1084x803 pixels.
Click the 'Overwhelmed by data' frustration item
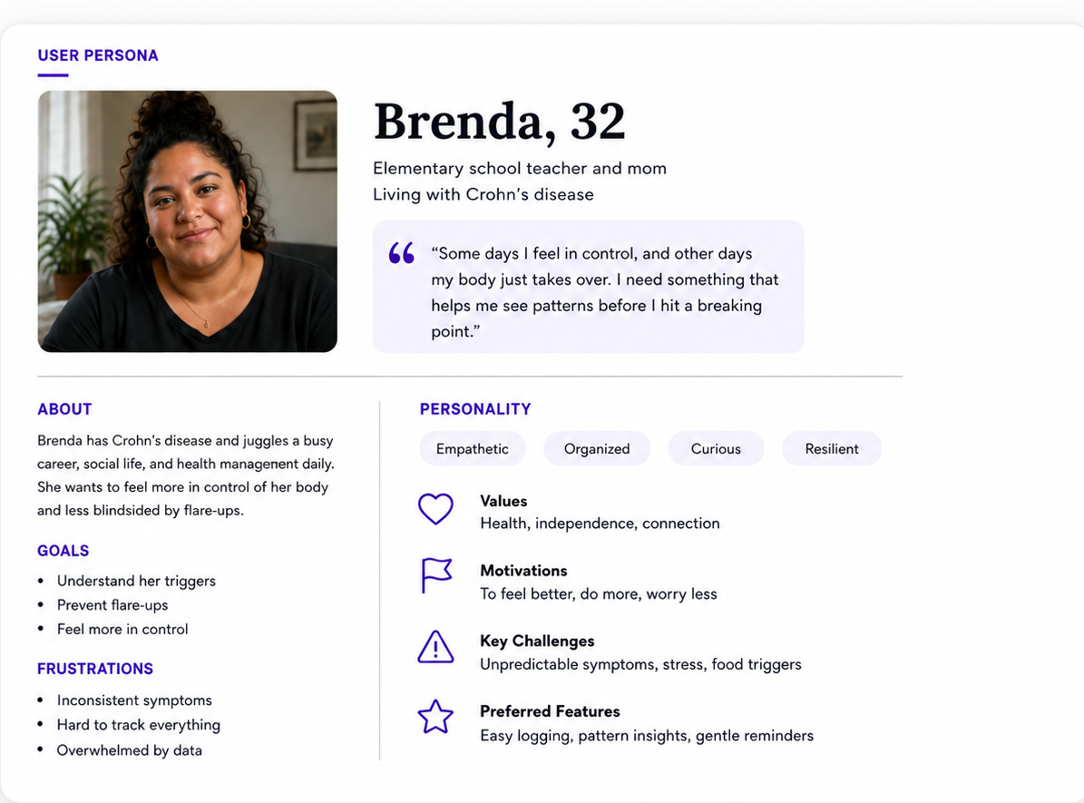130,750
